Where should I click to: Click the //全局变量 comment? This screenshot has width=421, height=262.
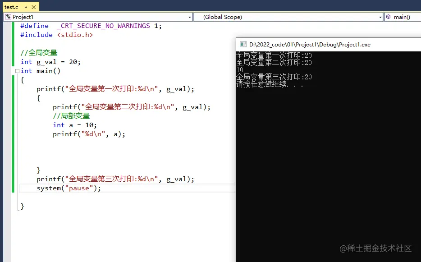tap(39, 53)
